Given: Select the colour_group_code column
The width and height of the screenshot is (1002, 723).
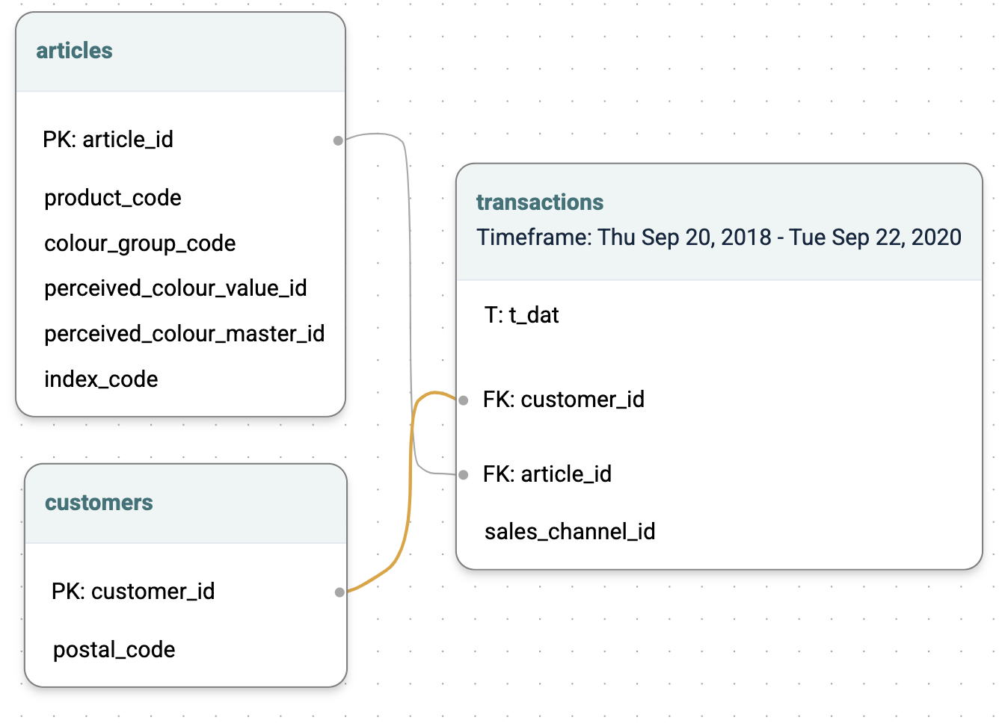Looking at the screenshot, I should [x=140, y=243].
